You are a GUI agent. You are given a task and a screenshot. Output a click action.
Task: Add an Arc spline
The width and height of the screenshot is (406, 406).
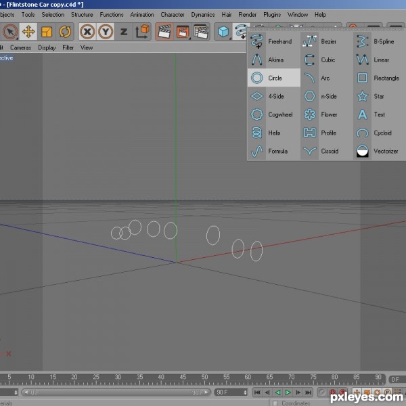pyautogui.click(x=327, y=78)
